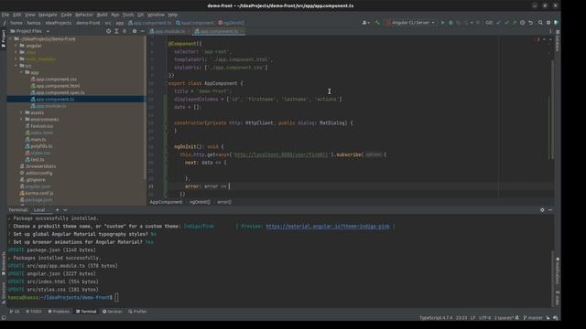Start the green bug Debug button
586x329 pixels.
coord(450,23)
